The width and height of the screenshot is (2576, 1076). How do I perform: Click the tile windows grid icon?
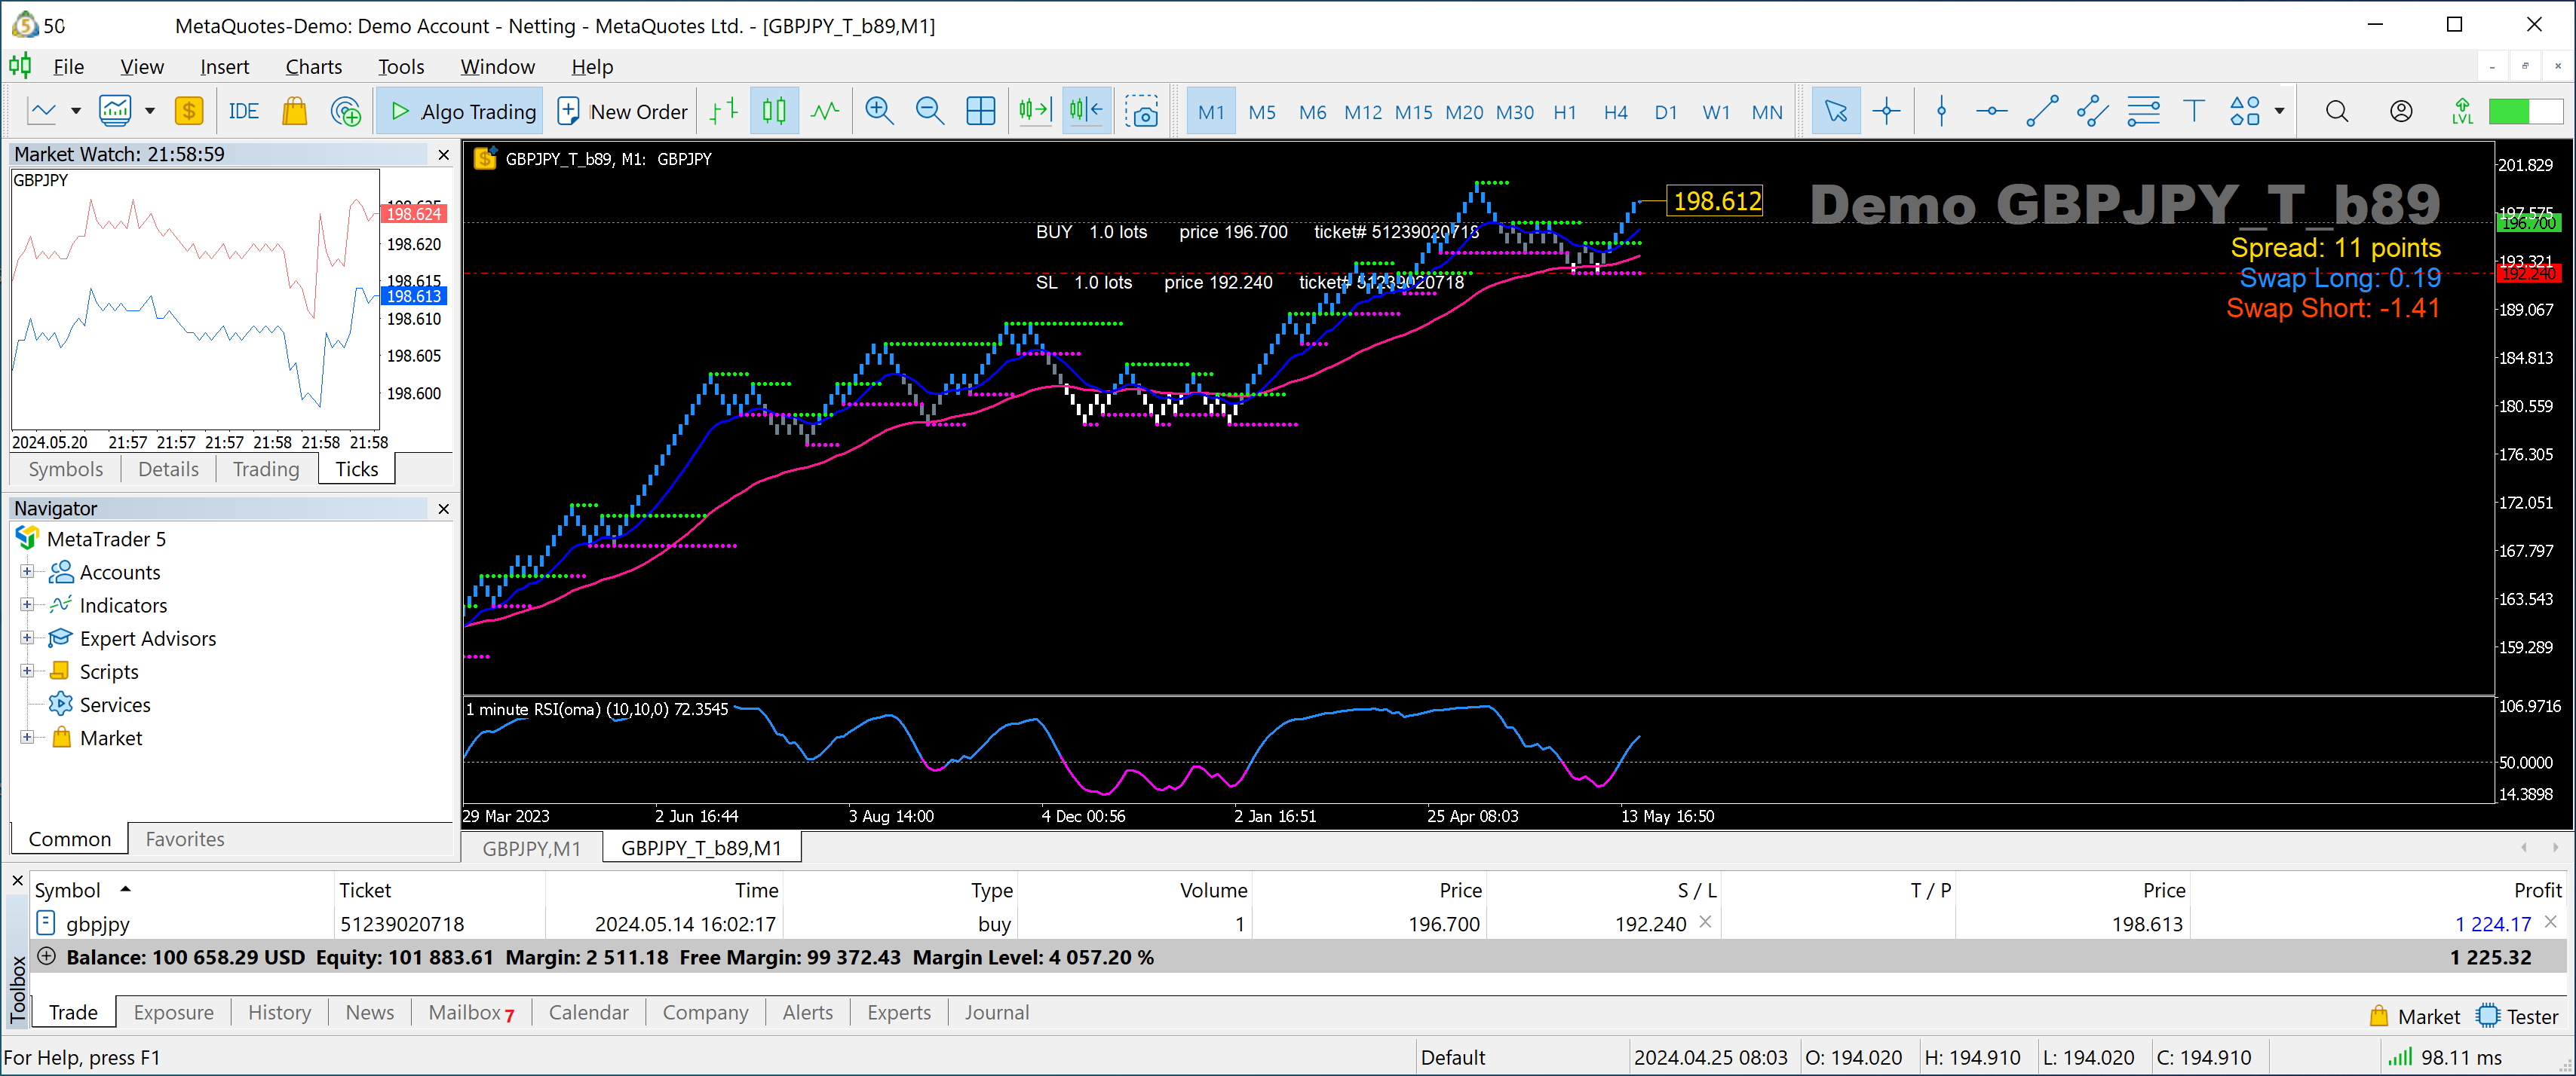(980, 111)
